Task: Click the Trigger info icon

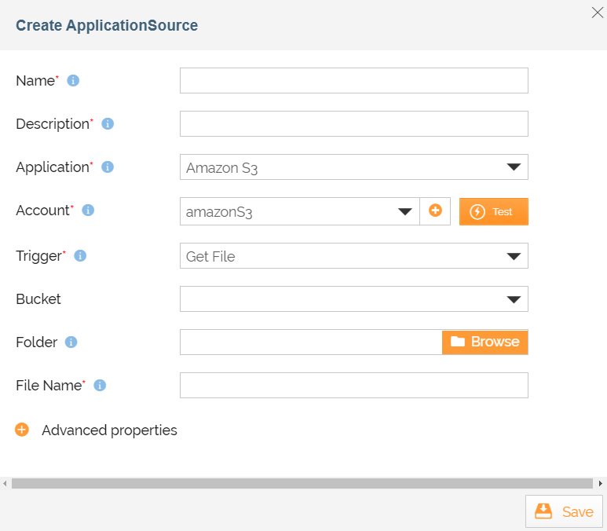Action: (x=80, y=256)
